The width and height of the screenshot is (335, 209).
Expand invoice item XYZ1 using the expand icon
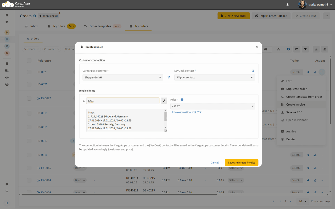[164, 101]
